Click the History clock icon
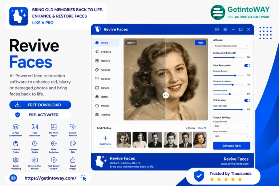The height and width of the screenshot is (186, 279). (97, 106)
